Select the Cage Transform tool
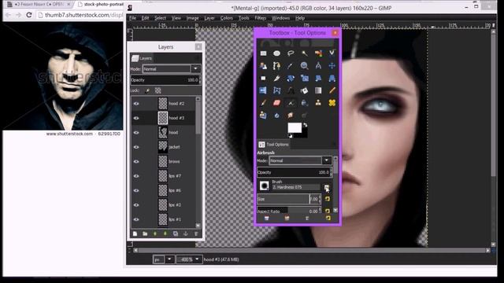Screen dimensions: 504x283 276,90
